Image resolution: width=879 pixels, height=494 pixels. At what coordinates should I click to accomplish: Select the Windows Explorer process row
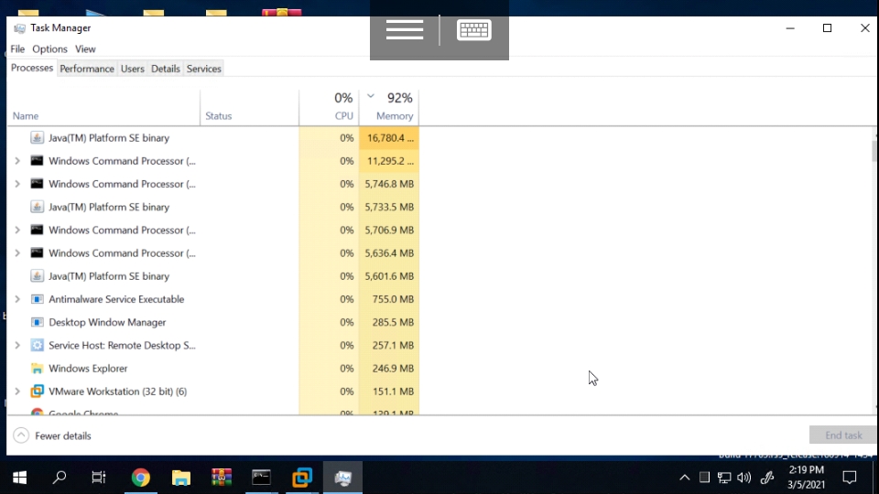[x=213, y=369]
